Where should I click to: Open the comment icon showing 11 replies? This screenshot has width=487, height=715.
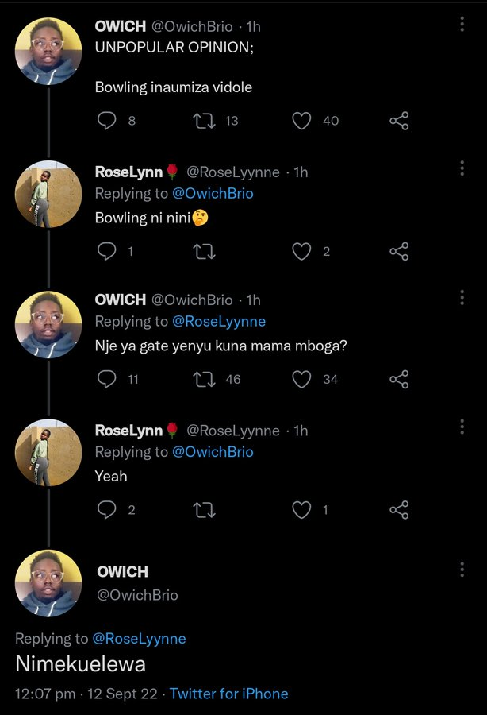pos(107,380)
